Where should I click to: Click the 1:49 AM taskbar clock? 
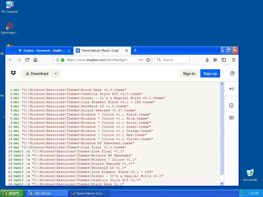pos(253,193)
